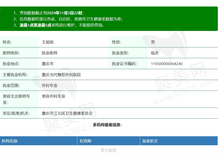Click the 执业类别 label
Viewport: 218px width, 155px height.
(121, 53)
